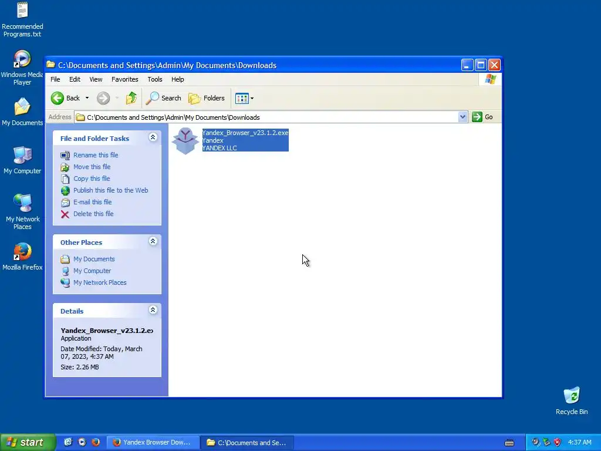Screen dimensions: 601x451
Task: Click Publish this file to the Web
Action: 111,190
